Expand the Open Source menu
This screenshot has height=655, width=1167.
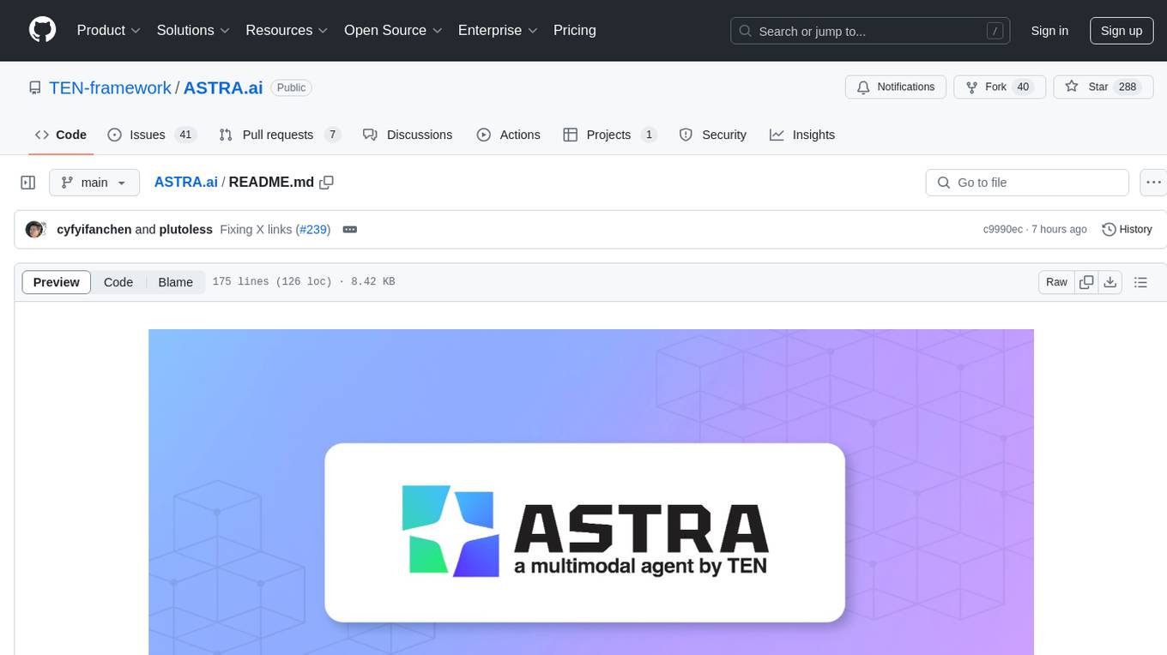pos(393,30)
